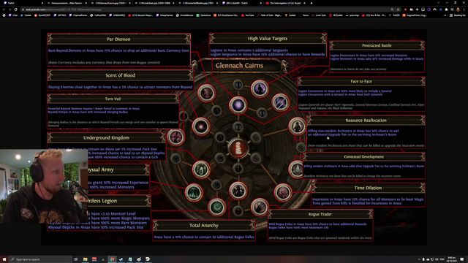Switch to the Announcements - Atlas Passive tab

[67, 3]
